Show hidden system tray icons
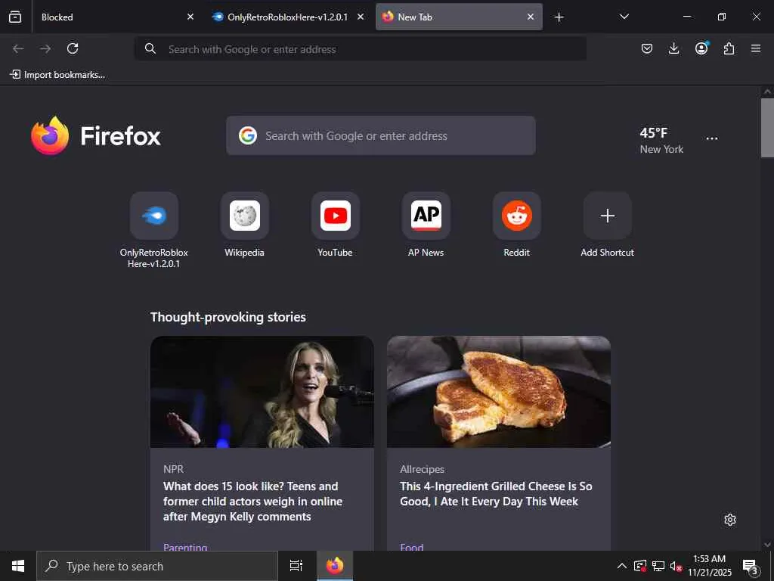 tap(622, 566)
